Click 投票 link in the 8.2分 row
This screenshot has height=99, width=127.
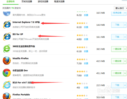[86, 15]
